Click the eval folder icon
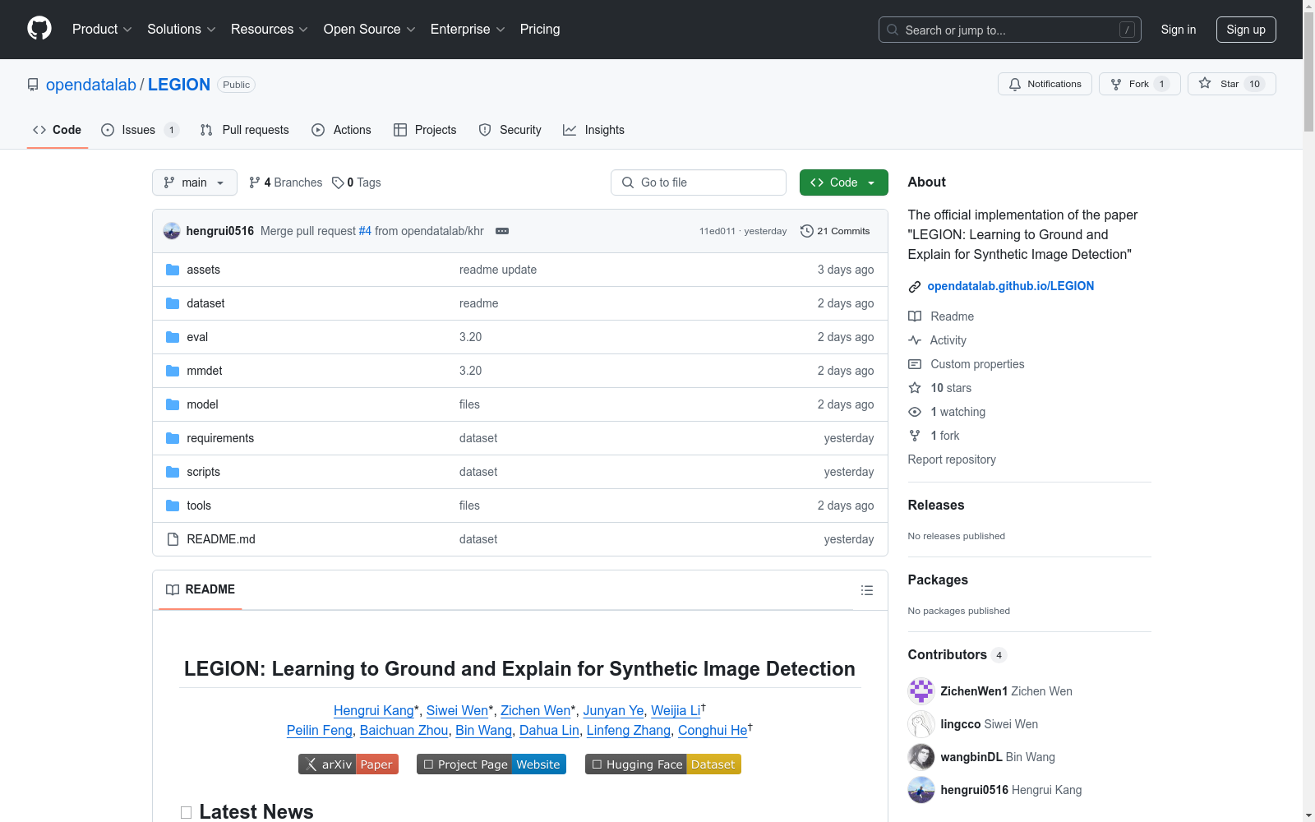This screenshot has width=1315, height=822. pos(173,337)
